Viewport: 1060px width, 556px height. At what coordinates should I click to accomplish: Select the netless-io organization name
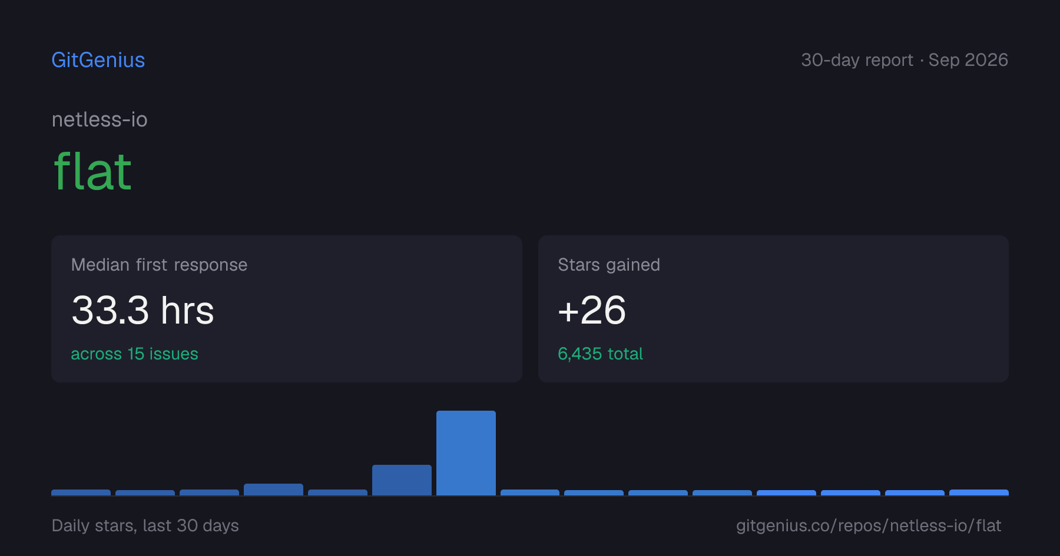100,119
